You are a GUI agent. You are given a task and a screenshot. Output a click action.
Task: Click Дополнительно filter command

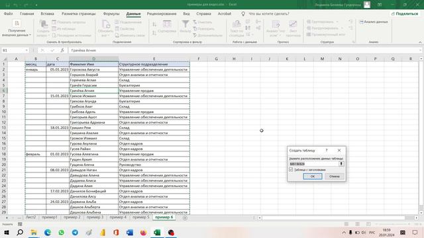[207, 35]
